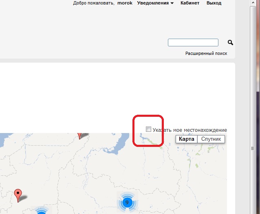
Task: Switch map view to Карта
Action: [x=187, y=139]
